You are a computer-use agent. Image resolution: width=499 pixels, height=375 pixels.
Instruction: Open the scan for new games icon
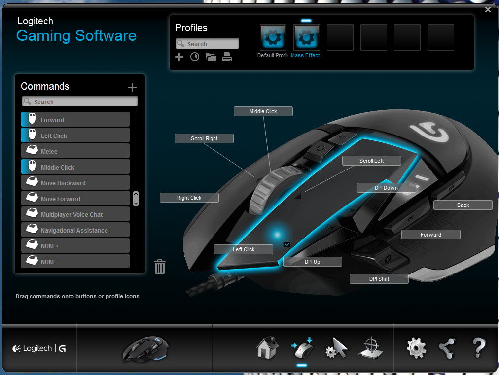(195, 57)
